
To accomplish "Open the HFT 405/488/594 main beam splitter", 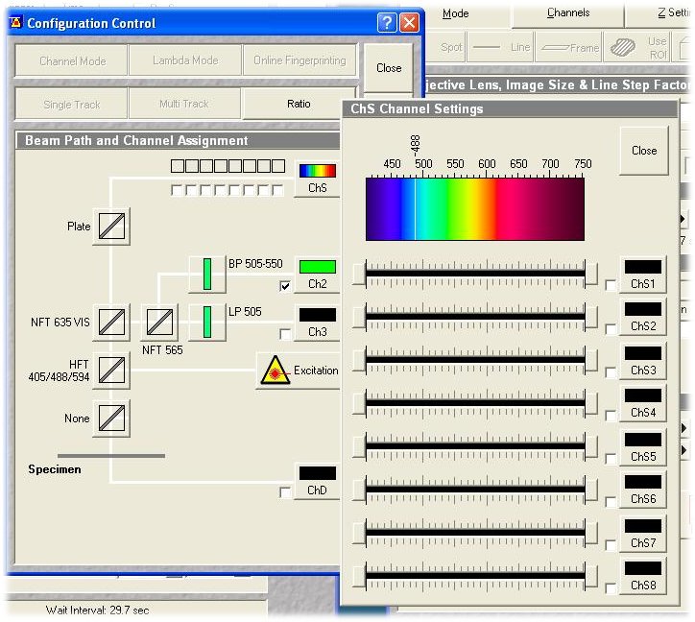I will (111, 370).
